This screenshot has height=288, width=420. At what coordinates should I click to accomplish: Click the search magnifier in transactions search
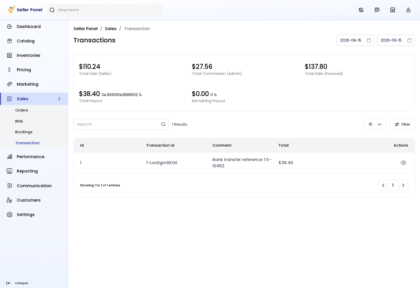coord(163,125)
